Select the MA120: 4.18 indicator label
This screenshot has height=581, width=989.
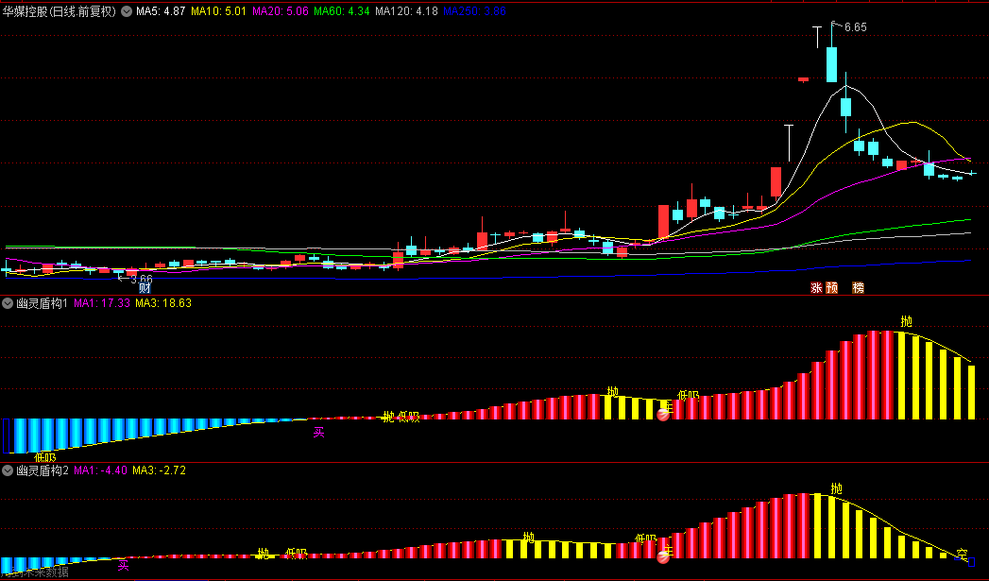point(406,11)
